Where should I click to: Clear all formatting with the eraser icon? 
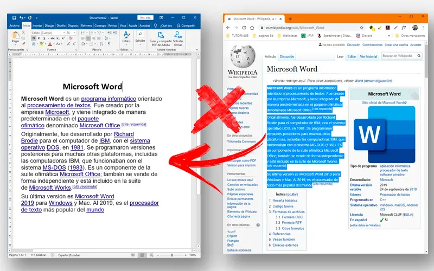pyautogui.click(x=71, y=38)
